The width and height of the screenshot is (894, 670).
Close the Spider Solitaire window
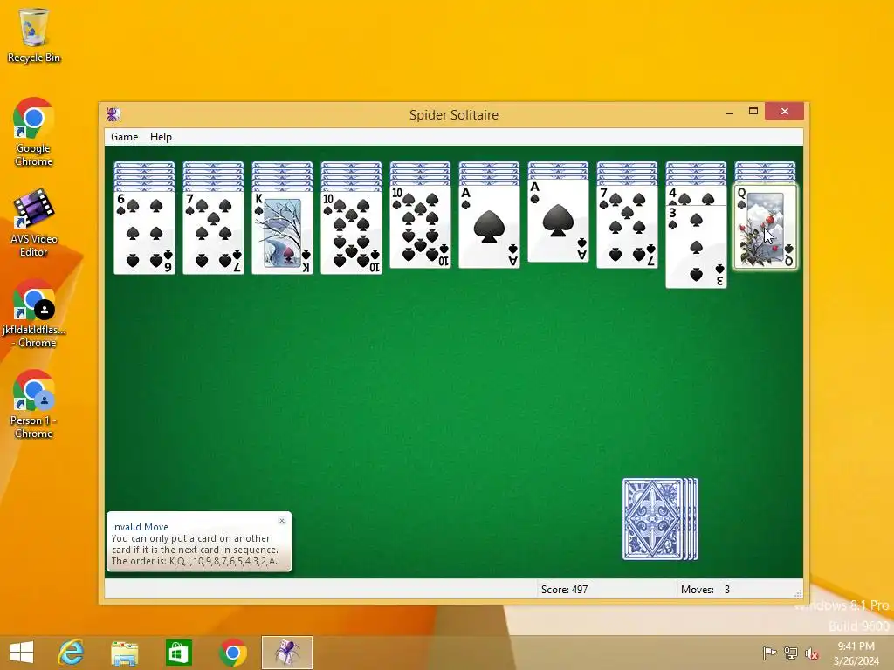pyautogui.click(x=785, y=111)
